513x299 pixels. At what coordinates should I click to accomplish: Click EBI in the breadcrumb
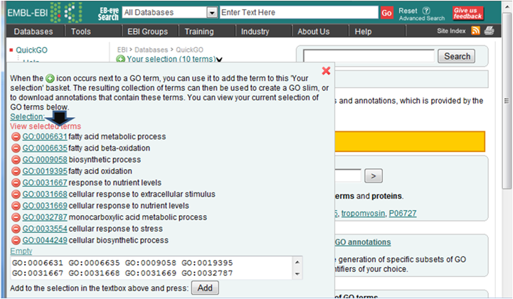[122, 50]
